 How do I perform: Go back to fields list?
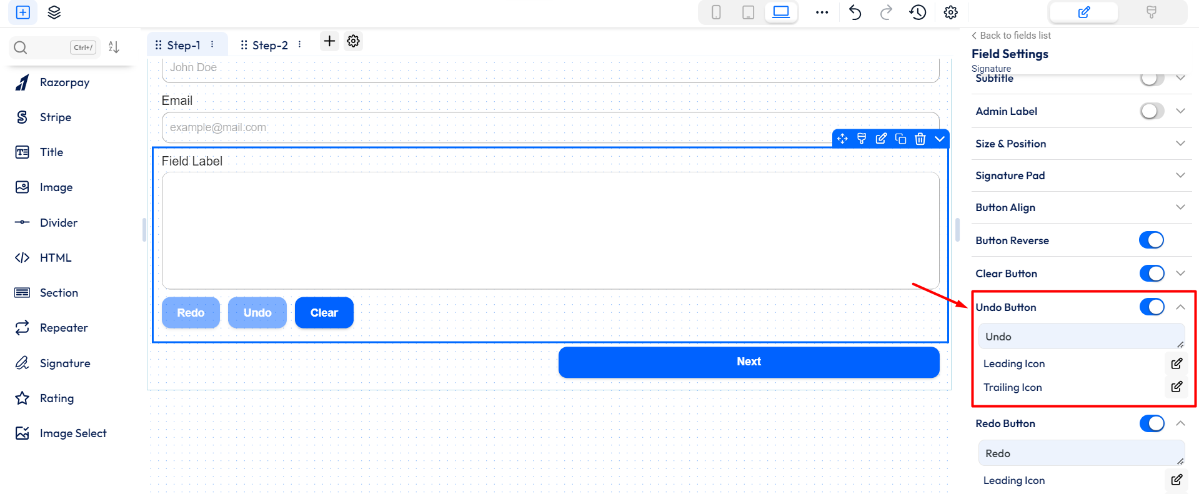[1011, 36]
